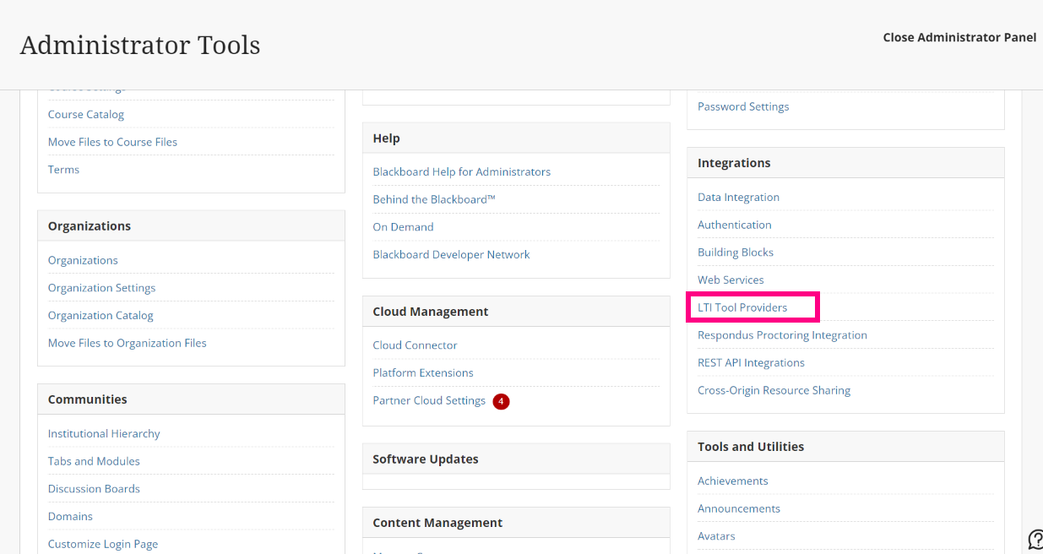Open the help icon at bottom right
The image size is (1043, 554).
tap(1035, 540)
